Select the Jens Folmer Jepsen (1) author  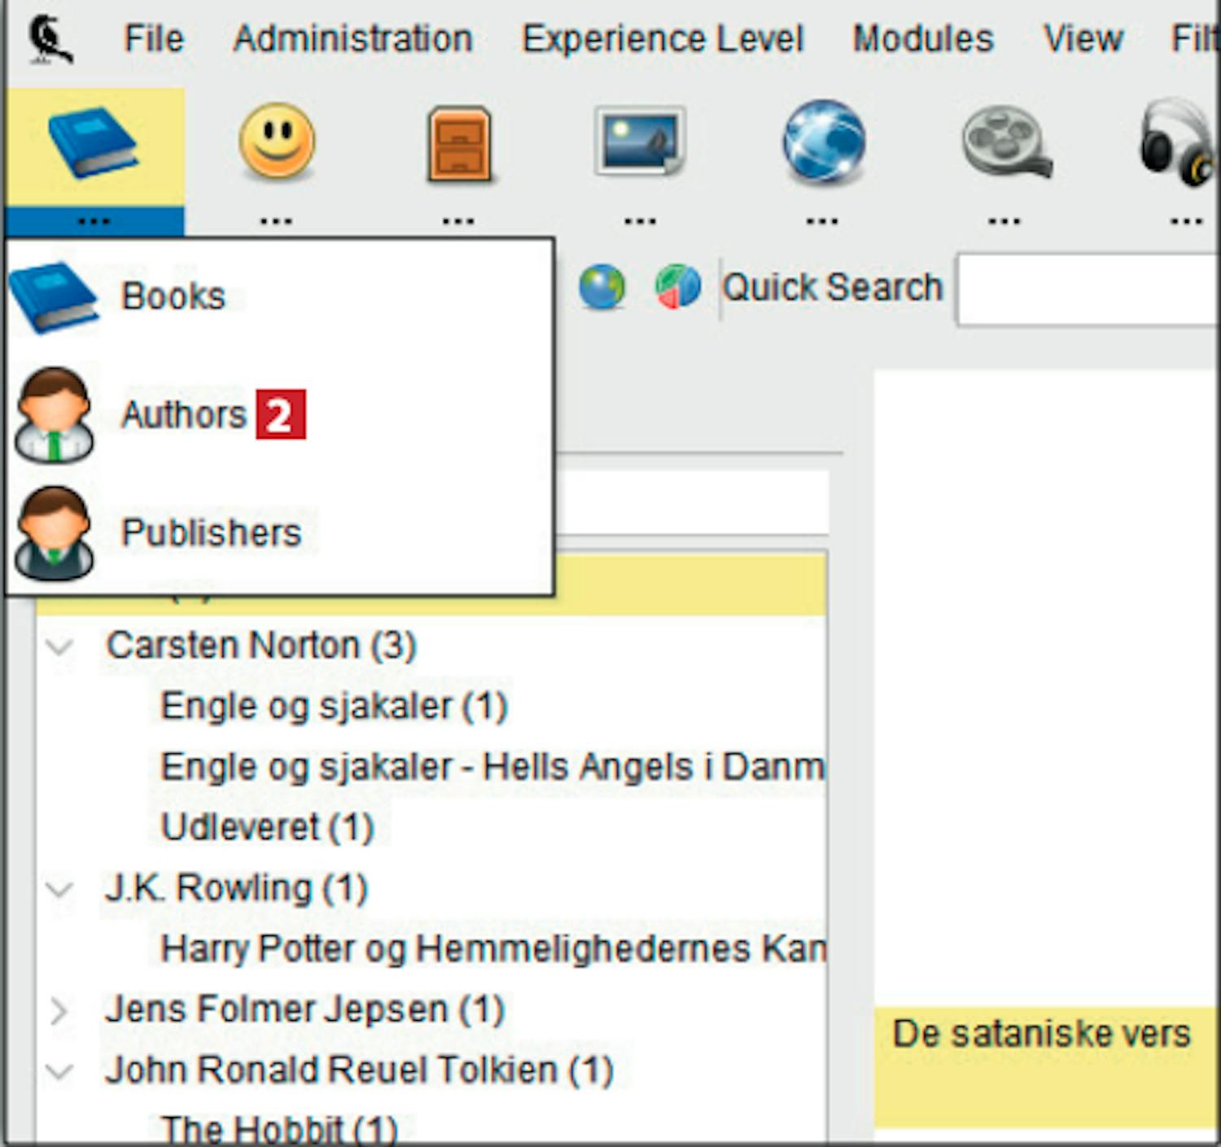click(305, 1010)
